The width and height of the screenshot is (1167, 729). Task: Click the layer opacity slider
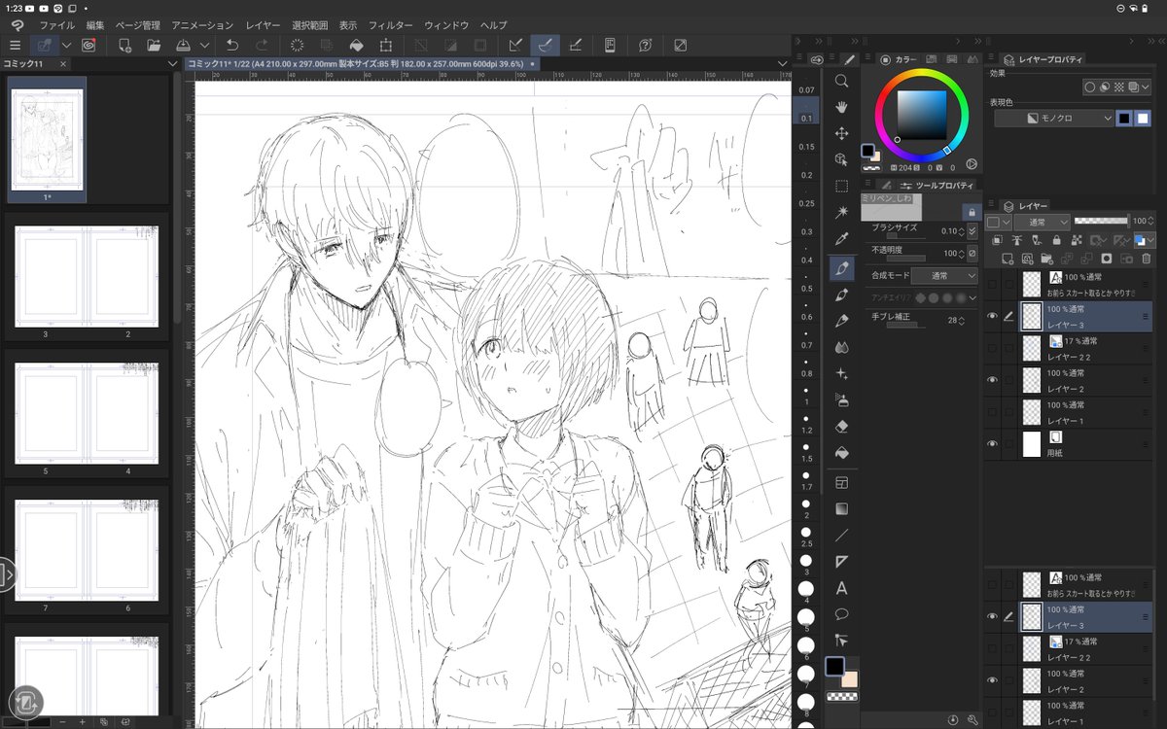click(1101, 222)
